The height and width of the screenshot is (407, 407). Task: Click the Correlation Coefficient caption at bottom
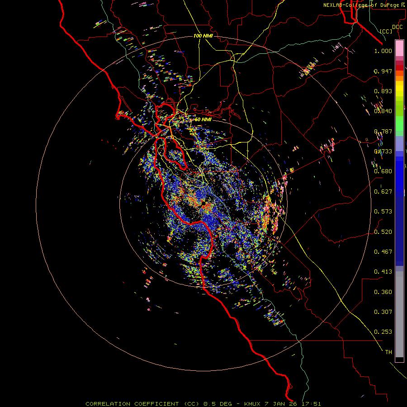click(x=203, y=404)
